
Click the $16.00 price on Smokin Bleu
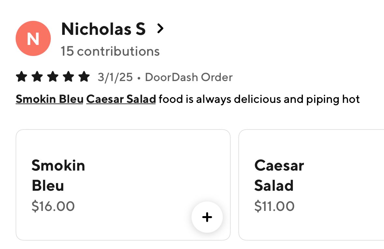point(53,206)
